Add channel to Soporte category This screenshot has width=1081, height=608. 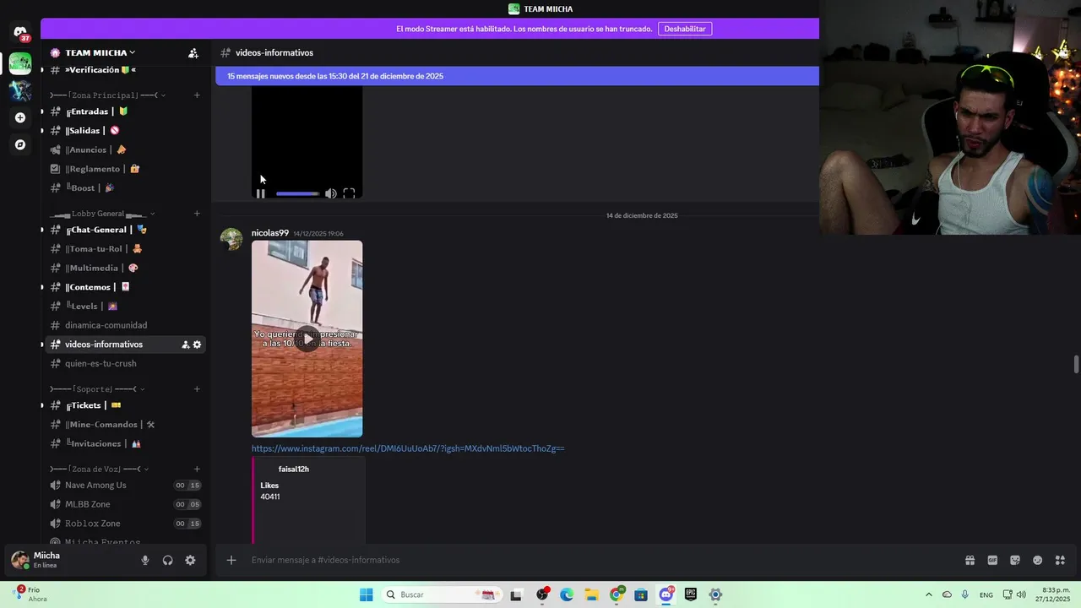click(x=197, y=389)
